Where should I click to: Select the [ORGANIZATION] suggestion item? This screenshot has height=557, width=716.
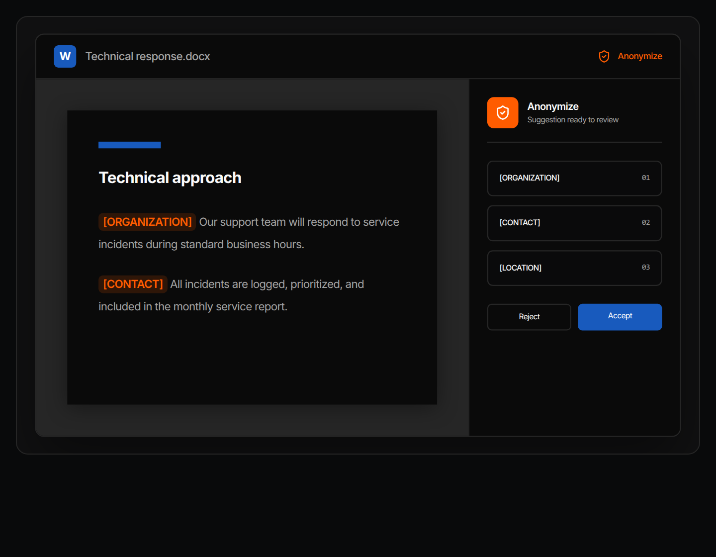pyautogui.click(x=575, y=178)
